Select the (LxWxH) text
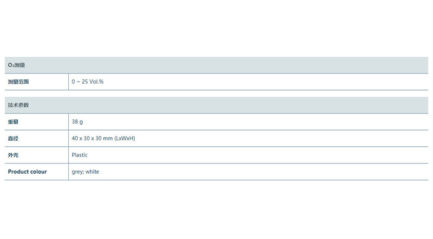 coord(125,139)
